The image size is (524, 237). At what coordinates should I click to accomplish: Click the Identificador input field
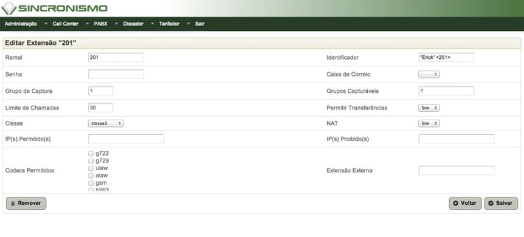point(446,58)
